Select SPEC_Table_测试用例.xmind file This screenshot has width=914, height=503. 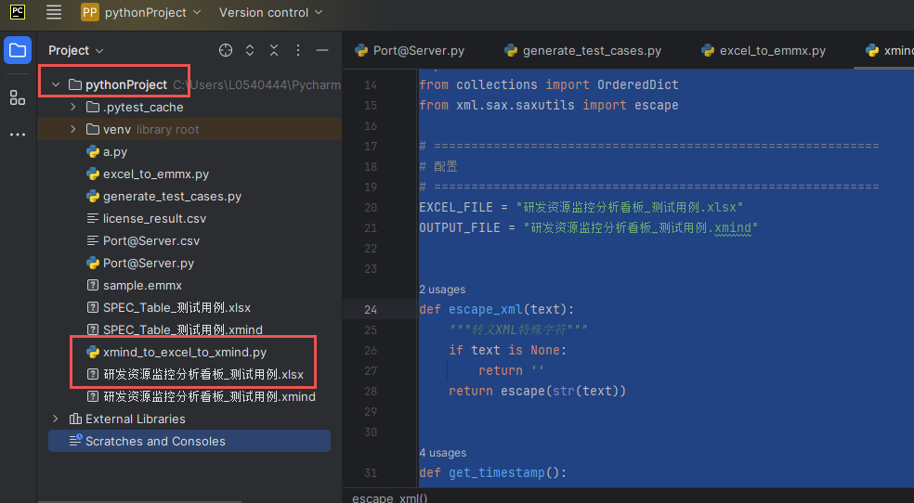182,330
